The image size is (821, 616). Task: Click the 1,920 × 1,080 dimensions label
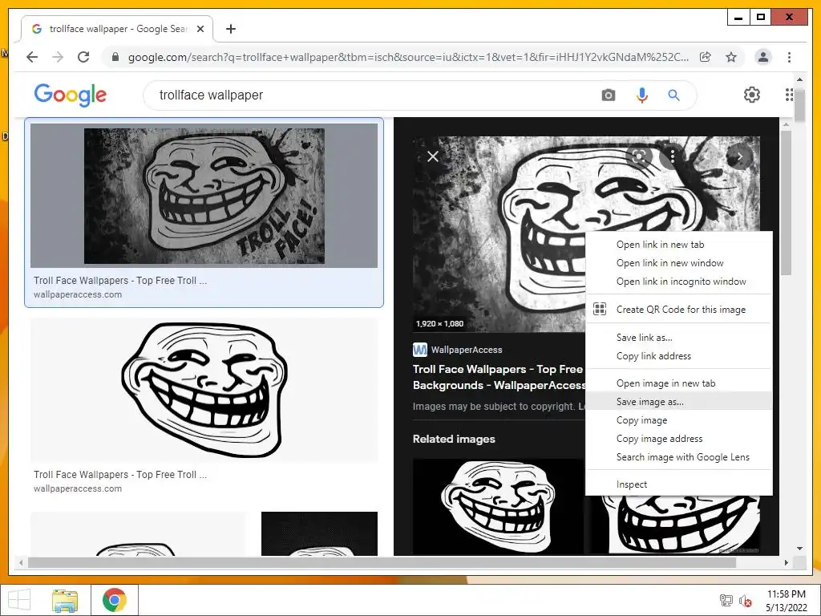point(439,324)
